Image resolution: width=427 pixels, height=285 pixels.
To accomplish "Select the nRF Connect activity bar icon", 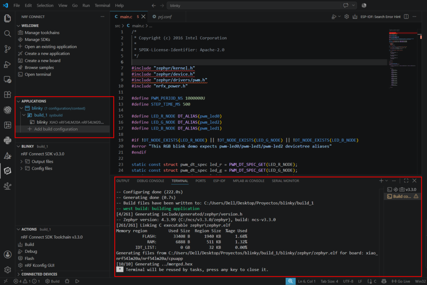I will click(8, 171).
